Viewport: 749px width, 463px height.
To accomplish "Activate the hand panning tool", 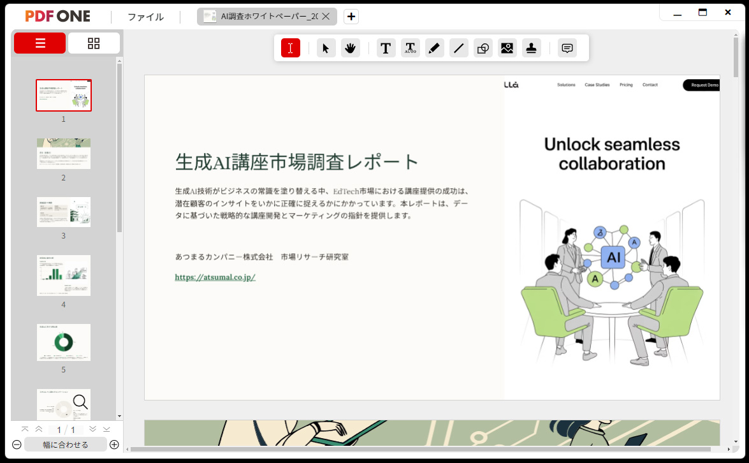I will coord(350,48).
